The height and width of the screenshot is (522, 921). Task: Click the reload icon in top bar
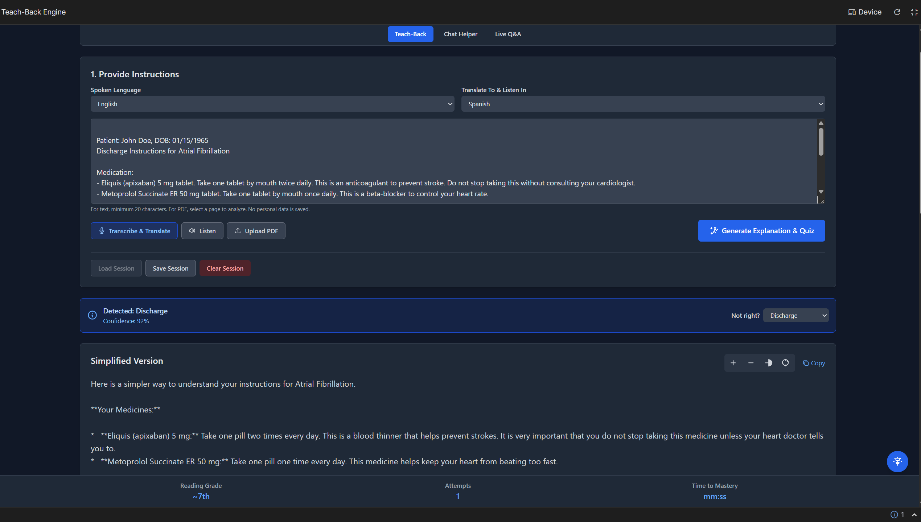click(897, 12)
